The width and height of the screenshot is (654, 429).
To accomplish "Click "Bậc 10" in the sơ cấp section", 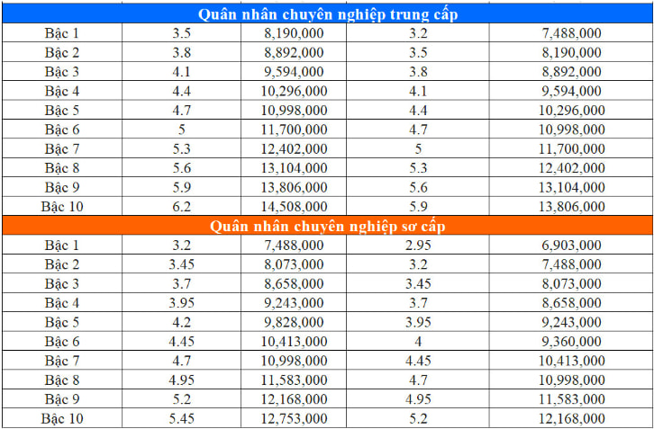I will 62,417.
